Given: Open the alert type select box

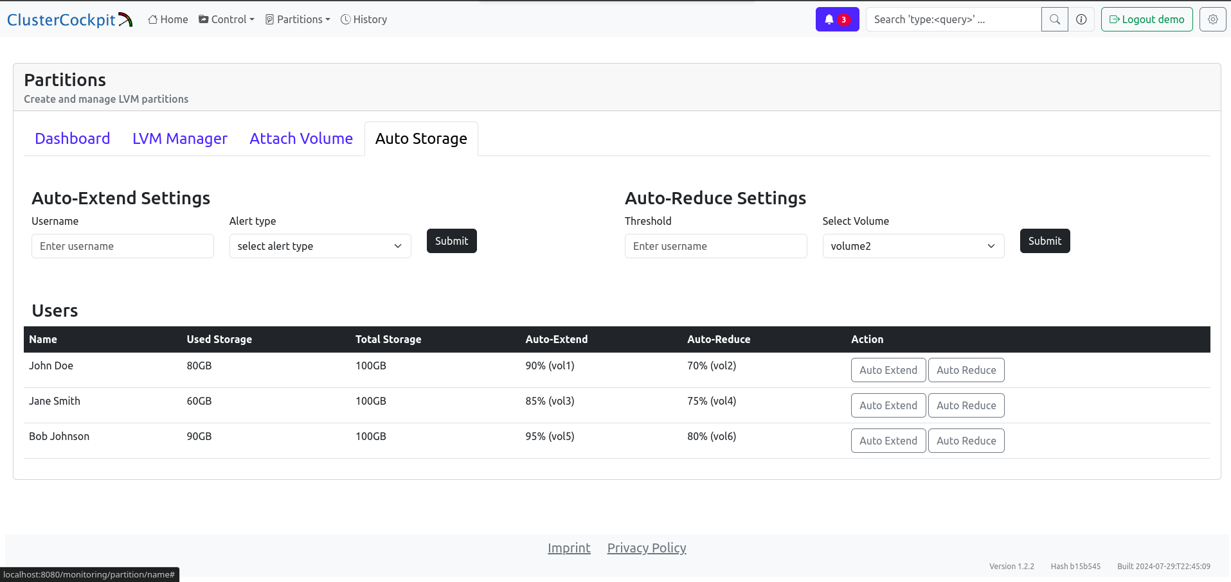Looking at the screenshot, I should point(319,246).
